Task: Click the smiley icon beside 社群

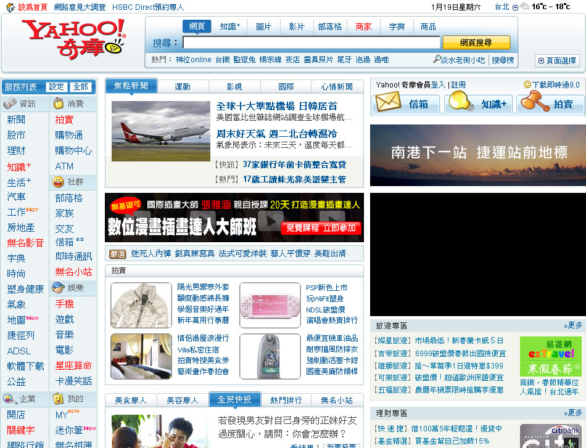Action: pyautogui.click(x=59, y=182)
